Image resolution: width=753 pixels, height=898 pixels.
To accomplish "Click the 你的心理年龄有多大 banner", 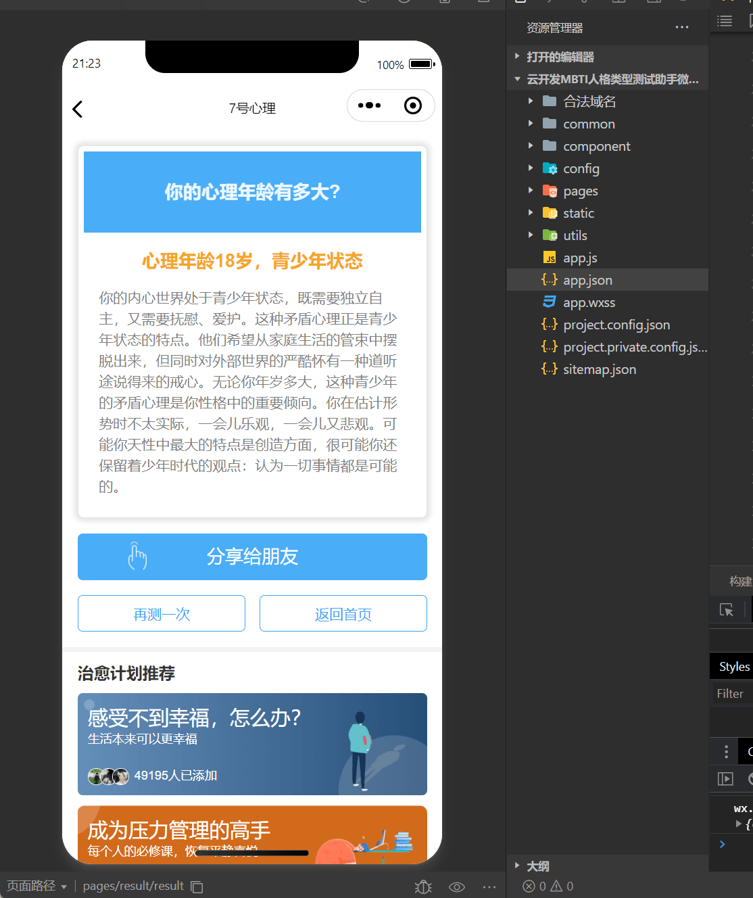I will click(252, 192).
